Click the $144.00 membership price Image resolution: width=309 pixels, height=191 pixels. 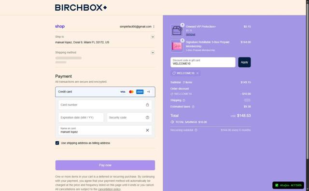pos(246,42)
